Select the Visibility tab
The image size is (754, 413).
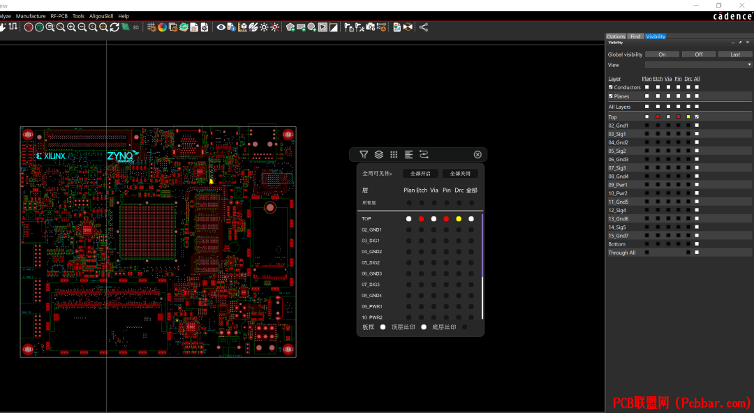[x=656, y=36]
